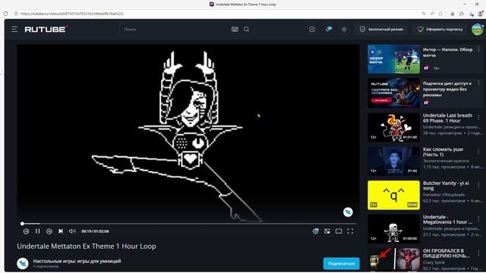Screen dimensions: 486x273
Task: Open the Megalovania Sans thumbnail
Action: (x=393, y=229)
